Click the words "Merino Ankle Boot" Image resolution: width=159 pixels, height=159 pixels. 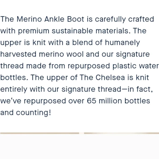click(x=50, y=19)
